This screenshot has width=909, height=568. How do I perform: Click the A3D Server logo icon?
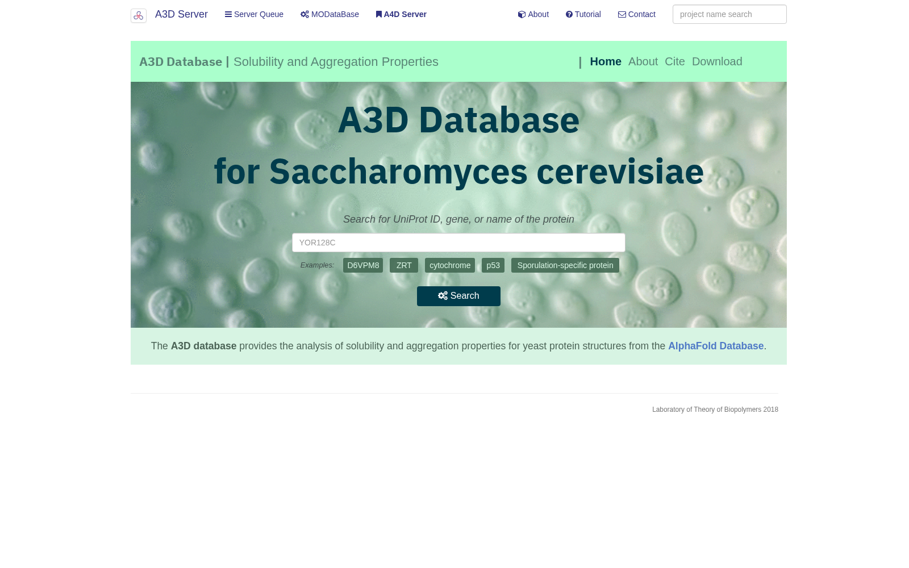click(x=139, y=15)
